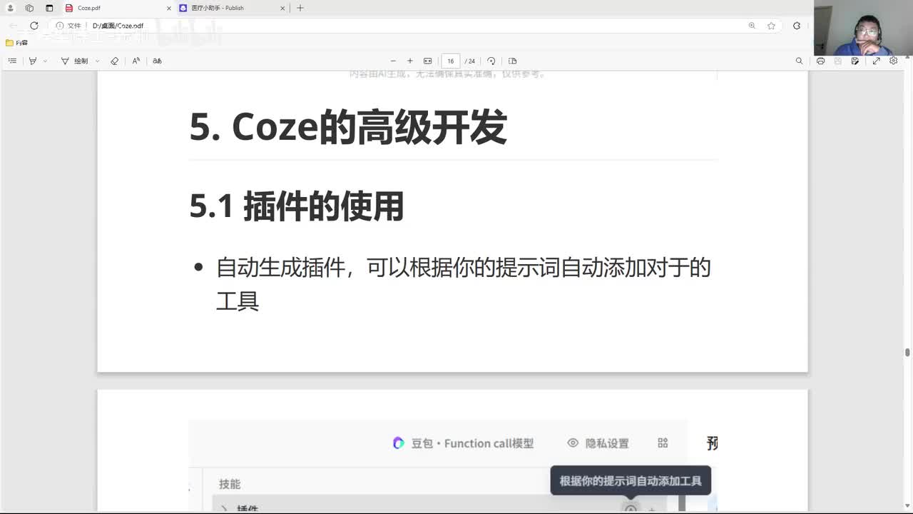Add this page to favorites

point(771,26)
